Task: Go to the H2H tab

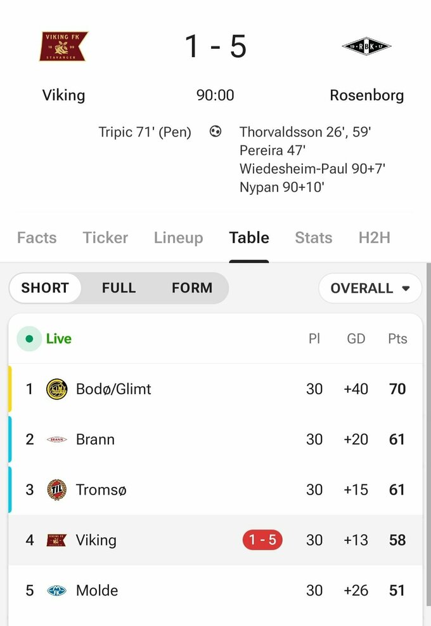Action: coord(374,237)
